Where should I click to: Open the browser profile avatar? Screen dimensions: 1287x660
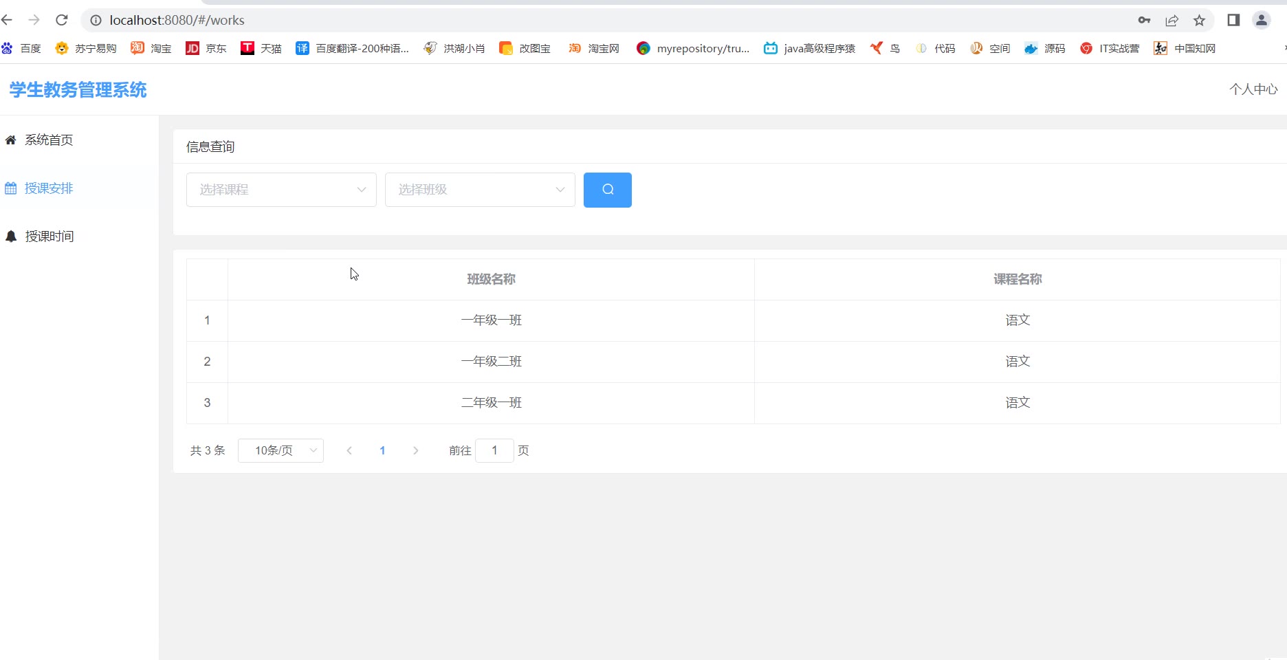(1262, 20)
